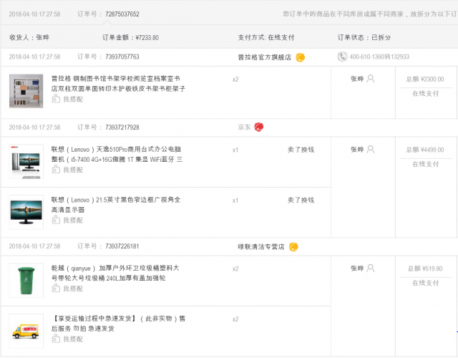Click the user icon next to 张晔 in Lenovo order
Image resolution: width=458 pixels, height=358 pixels.
[371, 150]
